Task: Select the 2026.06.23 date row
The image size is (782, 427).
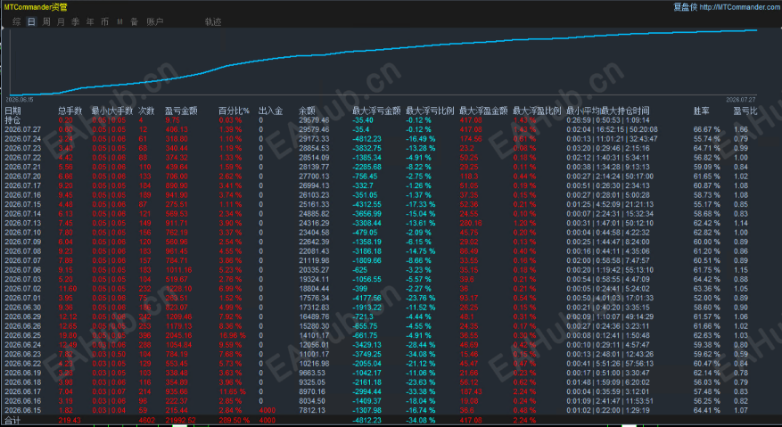Action: click(23, 354)
